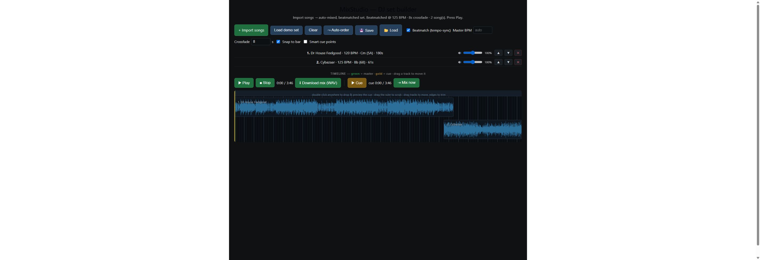
Task: Adjust the Dr House Feelgood volume slider
Action: point(473,53)
